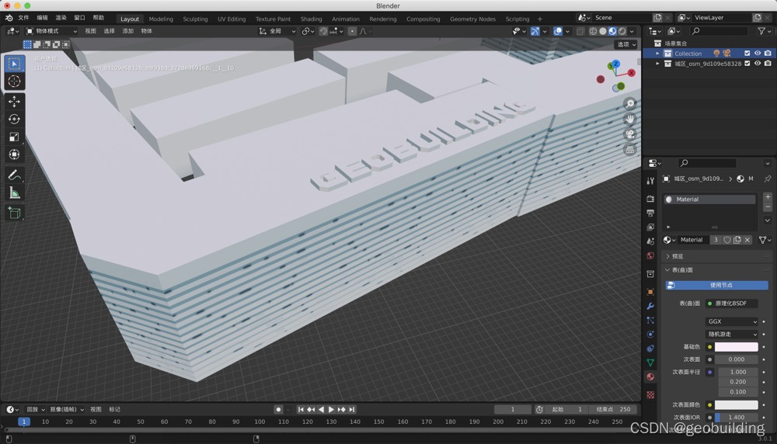777x444 pixels.
Task: Open the Object properties tab
Action: pos(650,292)
